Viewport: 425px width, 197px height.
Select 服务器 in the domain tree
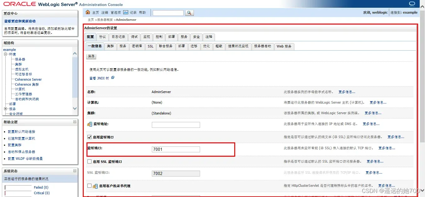(20, 59)
